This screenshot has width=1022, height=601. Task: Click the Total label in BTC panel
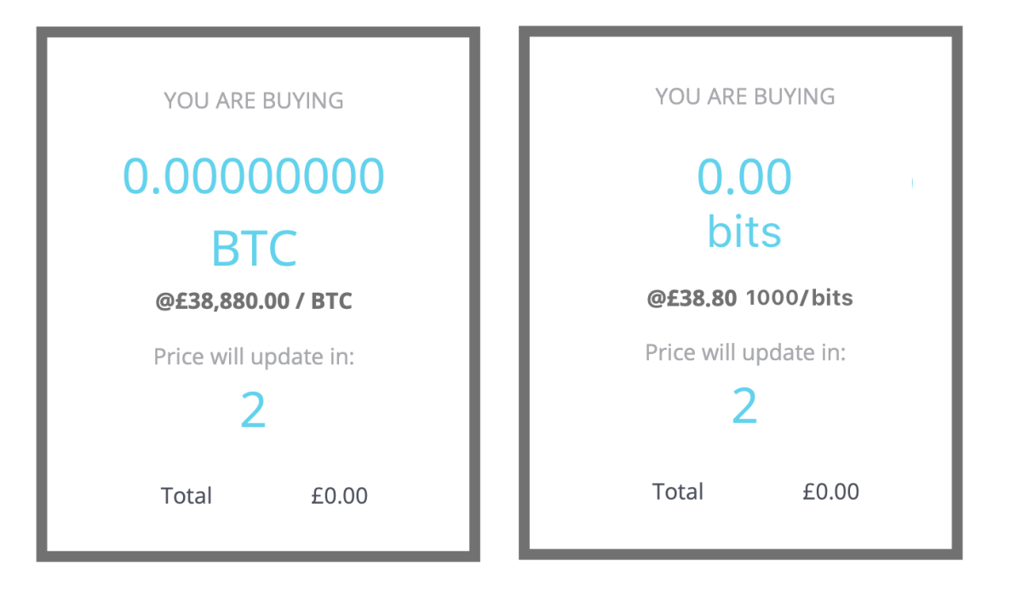(x=187, y=495)
